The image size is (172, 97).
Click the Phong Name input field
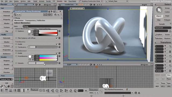42,26
